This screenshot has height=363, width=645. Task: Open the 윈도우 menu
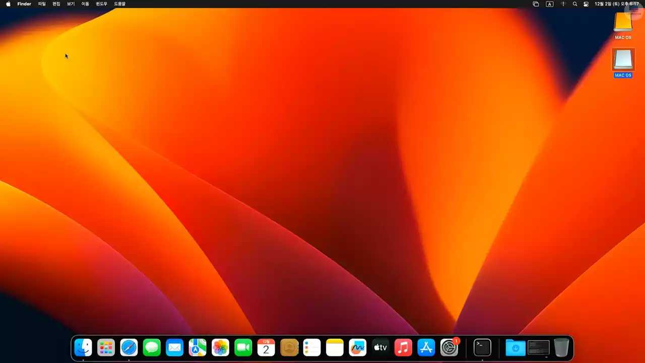[x=102, y=4]
